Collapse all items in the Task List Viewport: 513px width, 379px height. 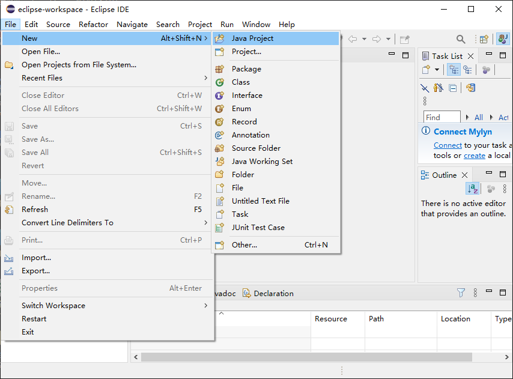pyautogui.click(x=453, y=88)
